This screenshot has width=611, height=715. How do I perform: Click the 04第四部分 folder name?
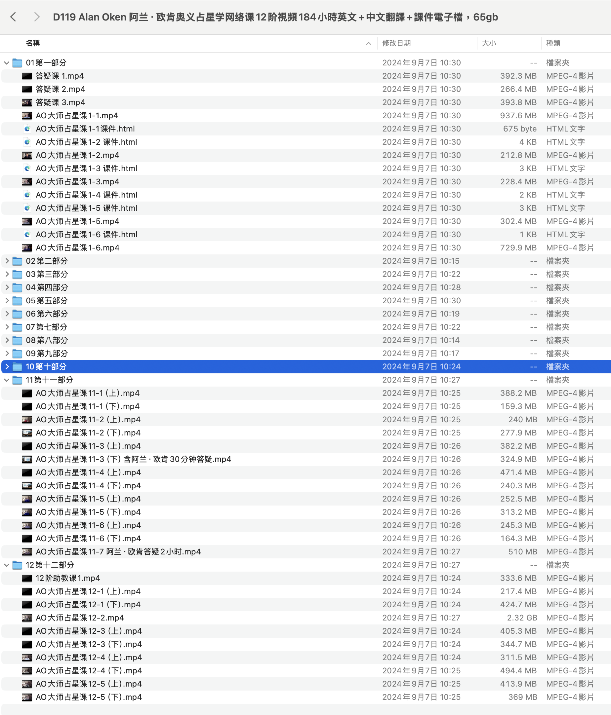[47, 287]
